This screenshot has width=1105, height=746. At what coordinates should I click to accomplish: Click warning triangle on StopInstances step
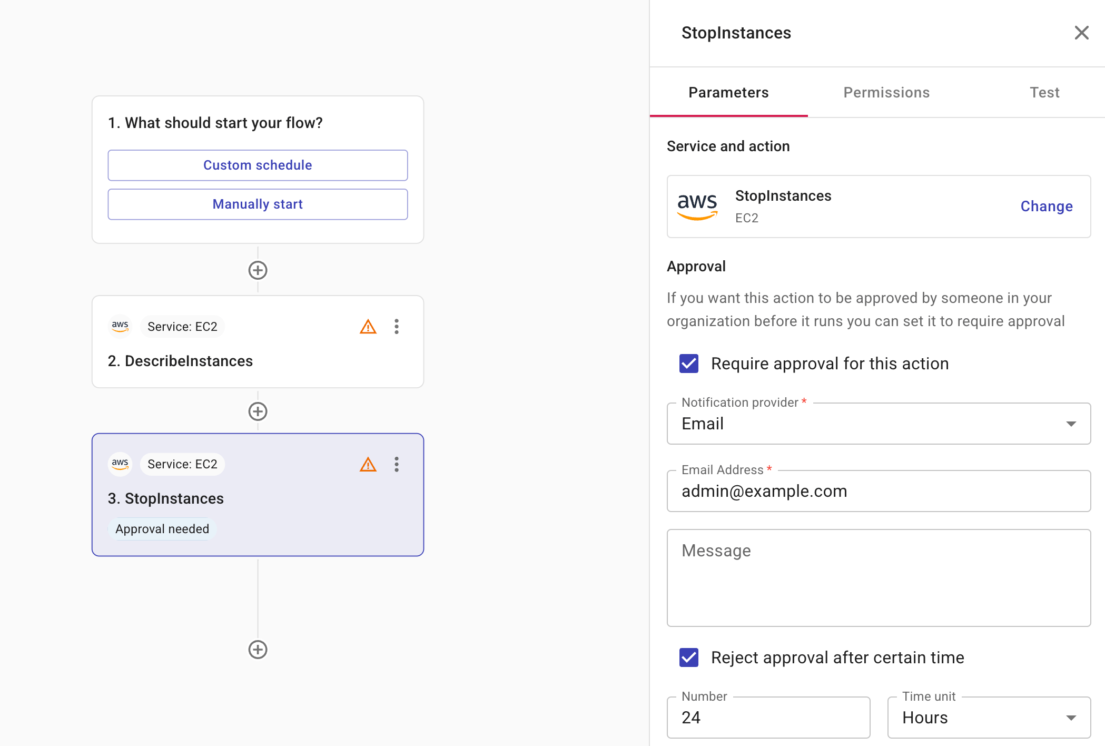[x=368, y=465]
